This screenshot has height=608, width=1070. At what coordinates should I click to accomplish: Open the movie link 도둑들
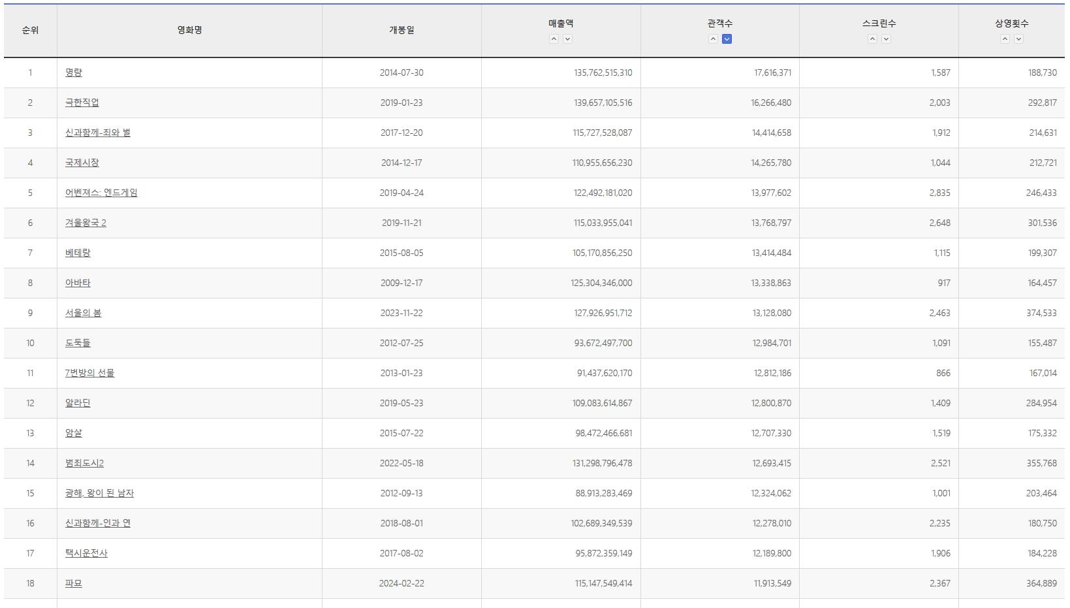(x=78, y=343)
